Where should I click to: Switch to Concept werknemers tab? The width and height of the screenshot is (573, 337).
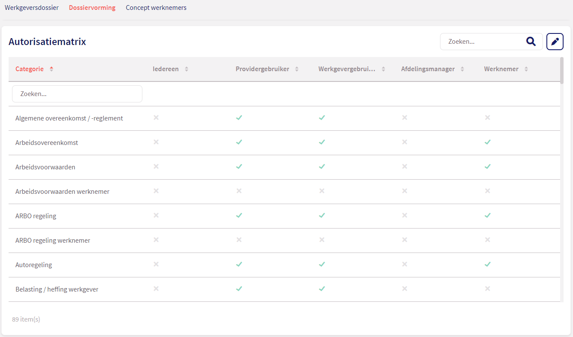[156, 8]
